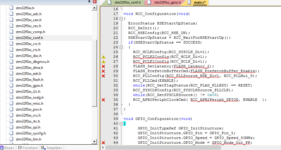The height and width of the screenshot is (150, 281).
Task: Click the editor horizontal scrollbar thumb
Action: click(x=163, y=148)
